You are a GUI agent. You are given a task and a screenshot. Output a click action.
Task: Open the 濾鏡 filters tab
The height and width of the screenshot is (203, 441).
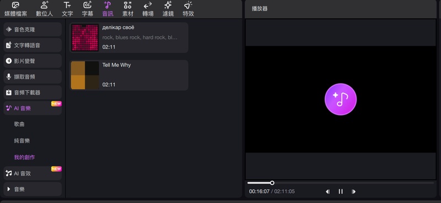[x=168, y=9]
